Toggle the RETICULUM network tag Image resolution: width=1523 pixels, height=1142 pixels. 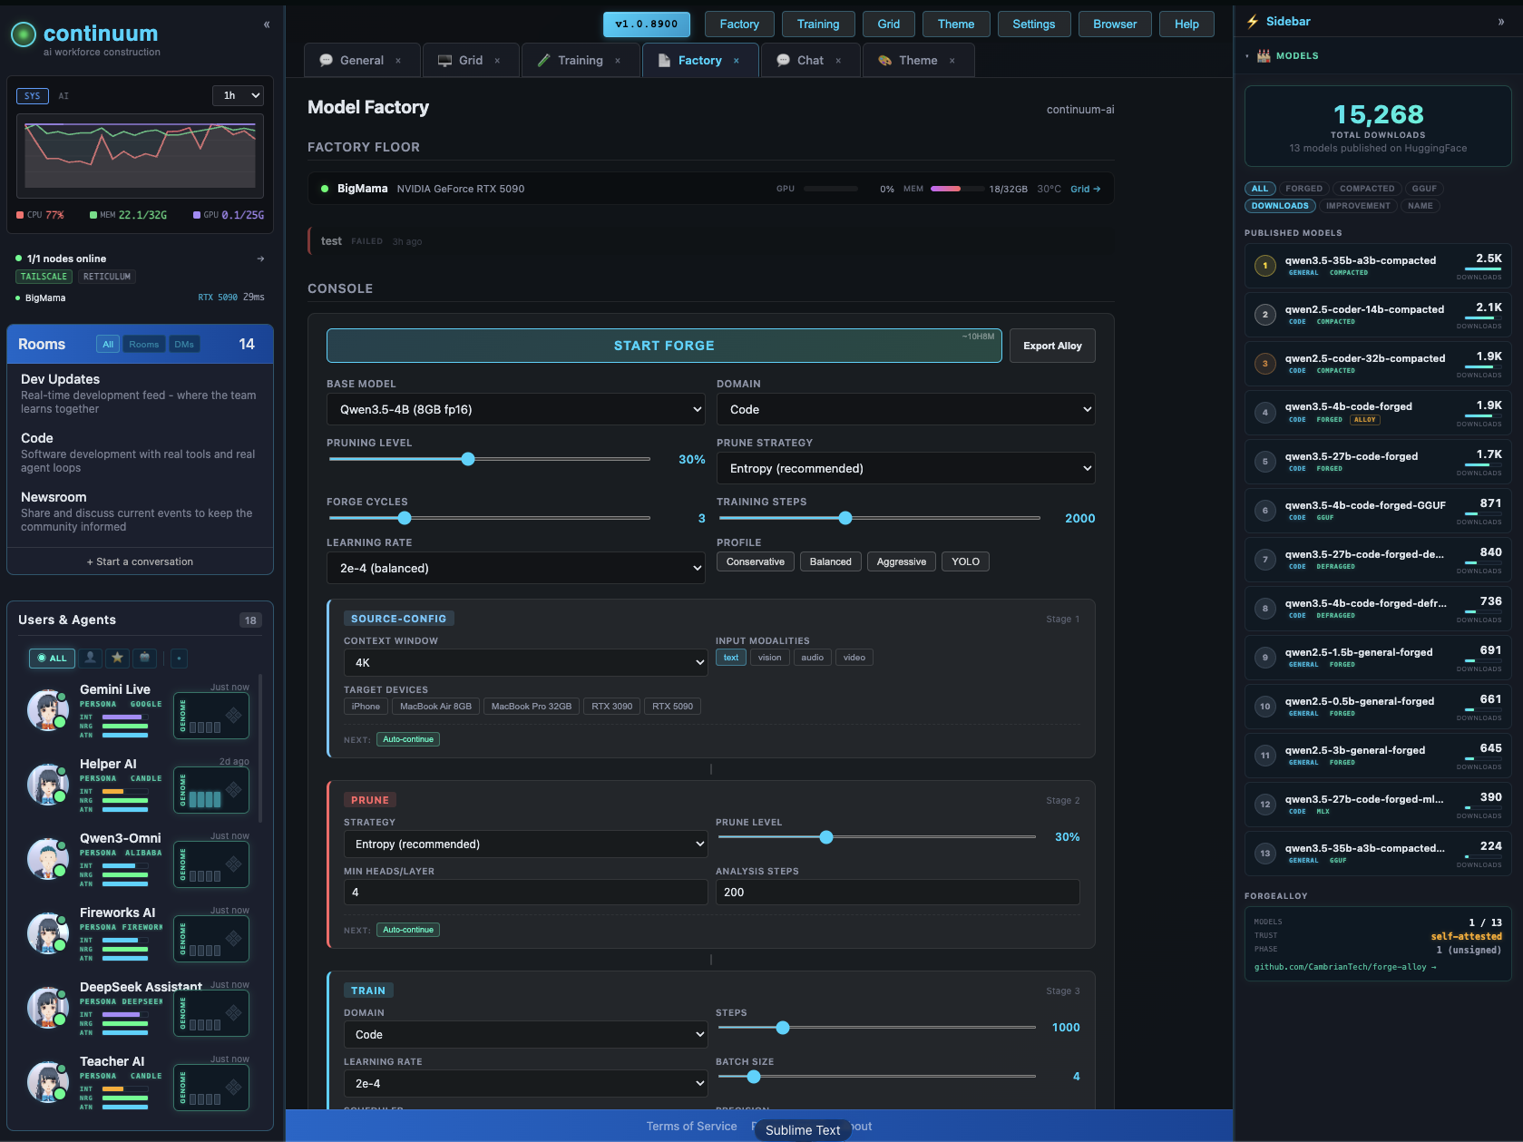(x=107, y=277)
